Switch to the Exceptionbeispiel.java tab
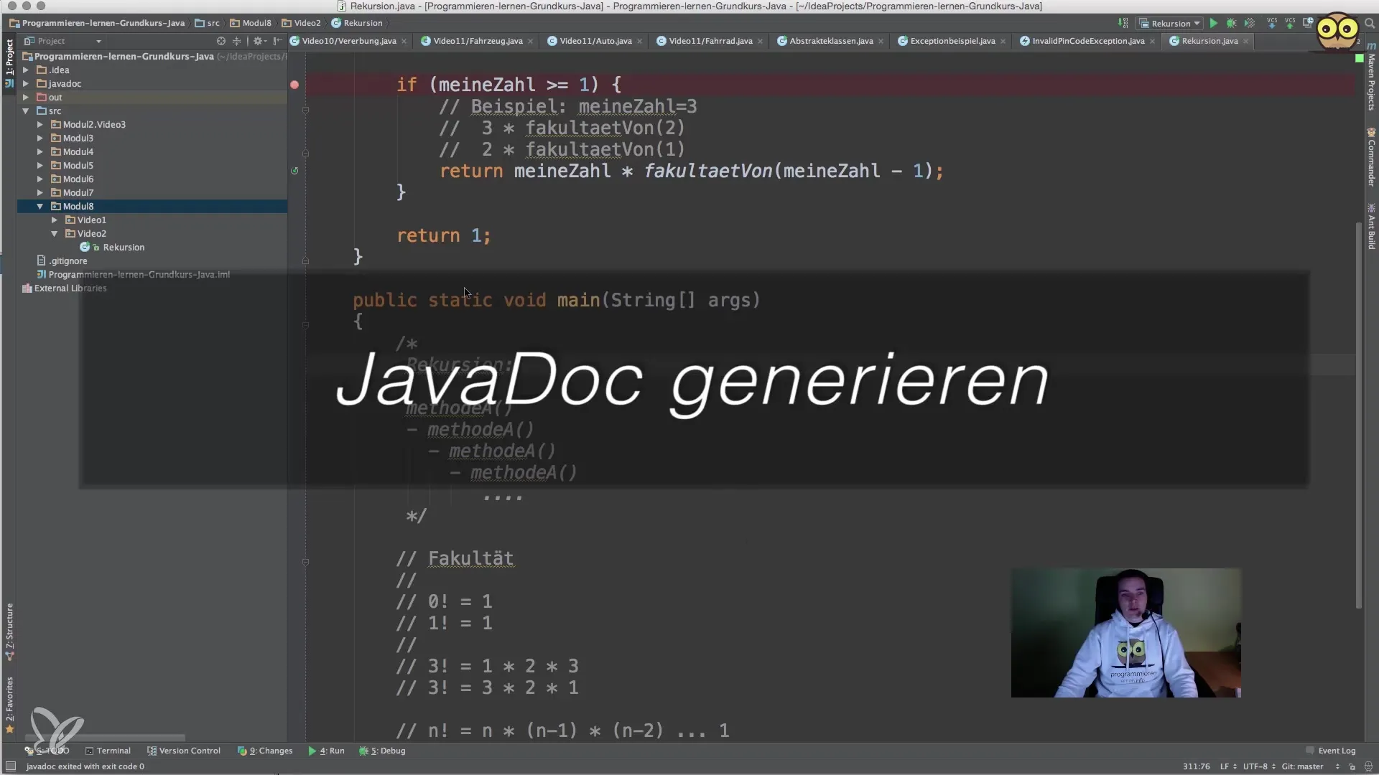Viewport: 1379px width, 775px height. pyautogui.click(x=952, y=41)
